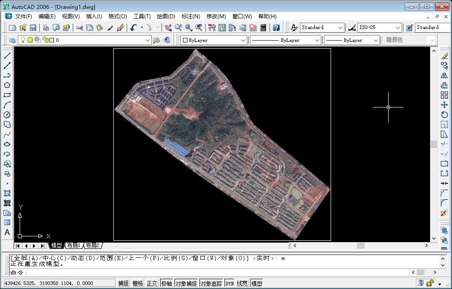Click coordinates display 439426.5325
The width and height of the screenshot is (452, 289).
coord(59,283)
